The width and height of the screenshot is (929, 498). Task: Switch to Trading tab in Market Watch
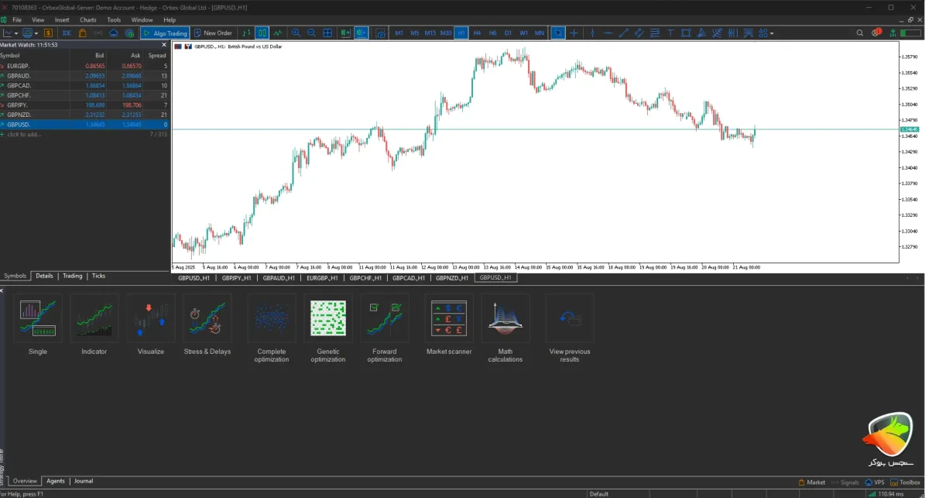coord(72,276)
